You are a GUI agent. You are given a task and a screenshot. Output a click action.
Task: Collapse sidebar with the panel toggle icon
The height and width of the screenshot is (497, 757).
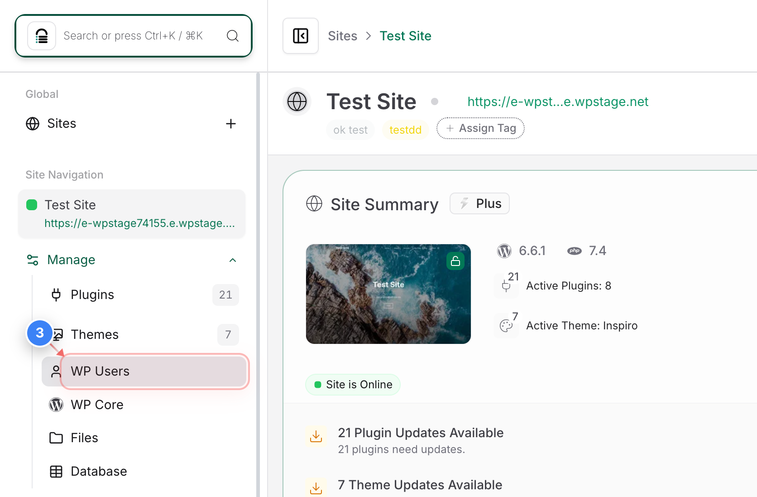tap(301, 36)
